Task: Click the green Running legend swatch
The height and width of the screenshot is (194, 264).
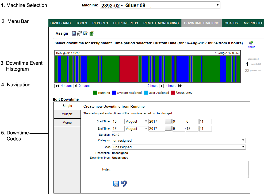Action: pos(95,93)
